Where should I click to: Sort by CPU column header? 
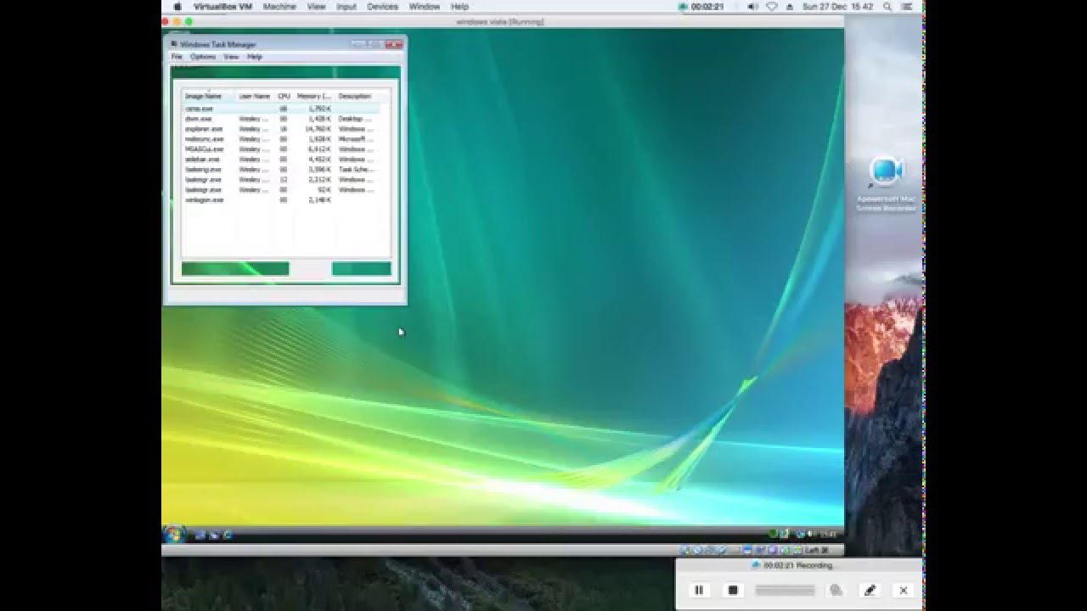[x=284, y=96]
